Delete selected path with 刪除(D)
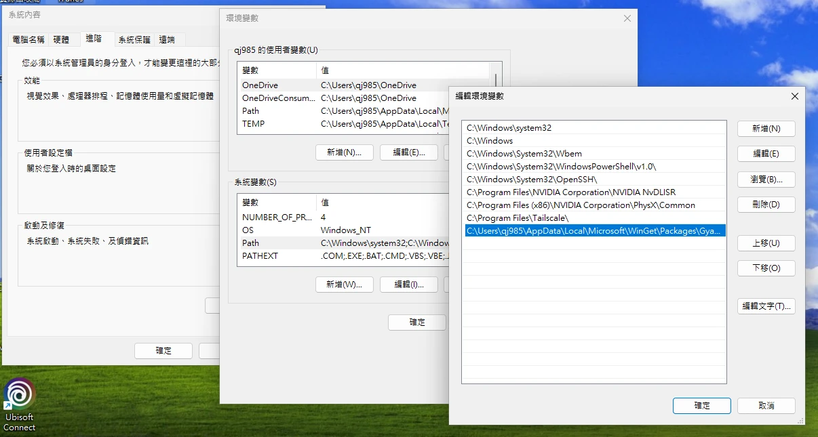Image resolution: width=818 pixels, height=437 pixels. point(766,205)
